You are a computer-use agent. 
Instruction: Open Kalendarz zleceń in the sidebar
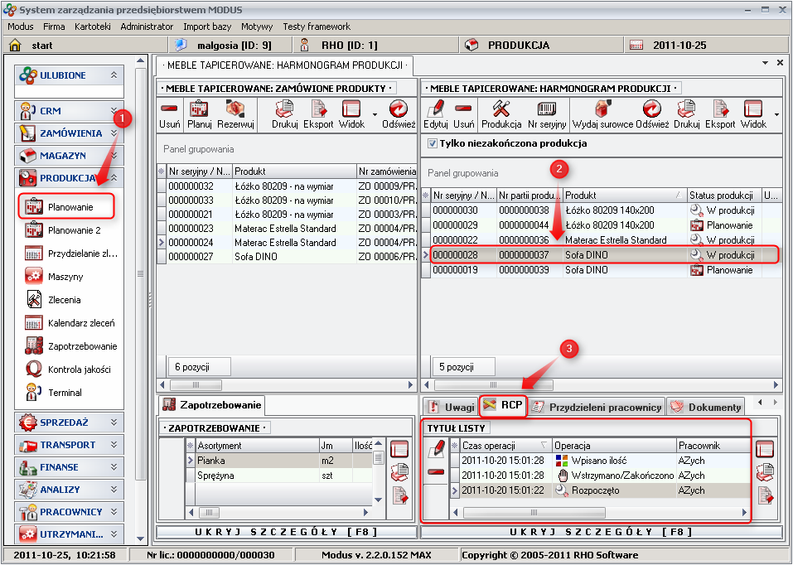pos(80,323)
